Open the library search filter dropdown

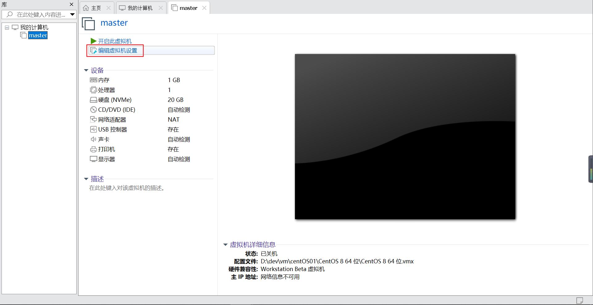[72, 14]
